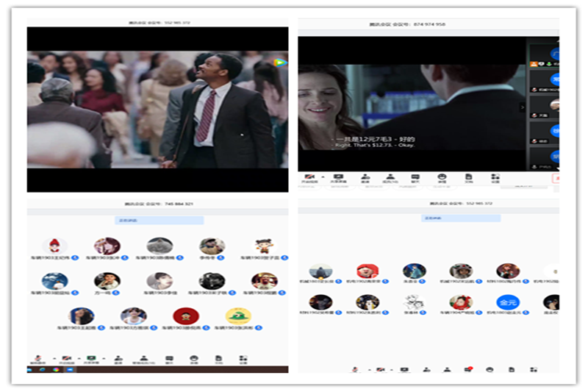This screenshot has width=588, height=392.
Task: Open the Apps grid in the bottom-right meeting toolbar
Action: tap(534, 370)
